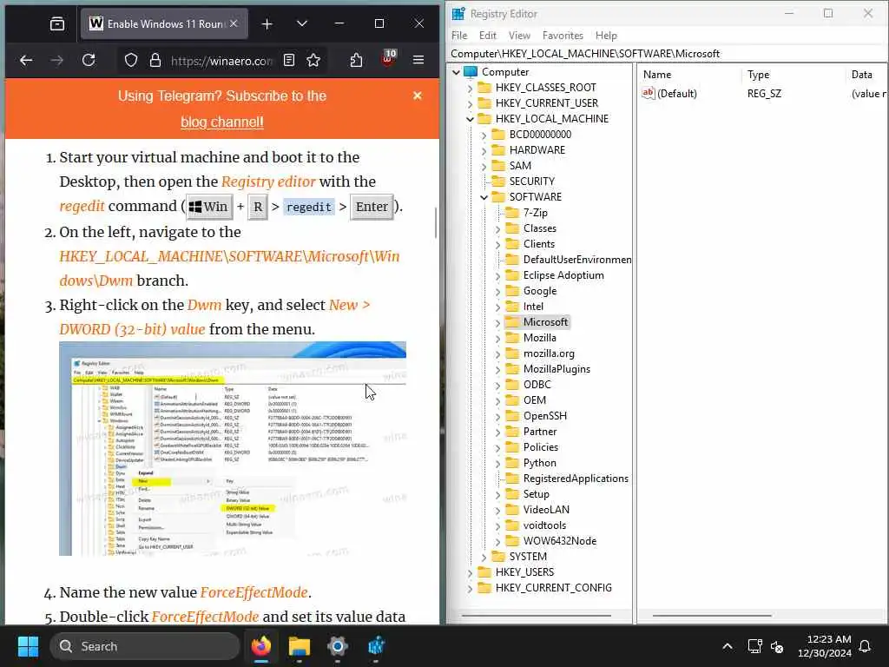Reload the winaero page
Viewport: 889px width, 667px height.
coord(89,60)
